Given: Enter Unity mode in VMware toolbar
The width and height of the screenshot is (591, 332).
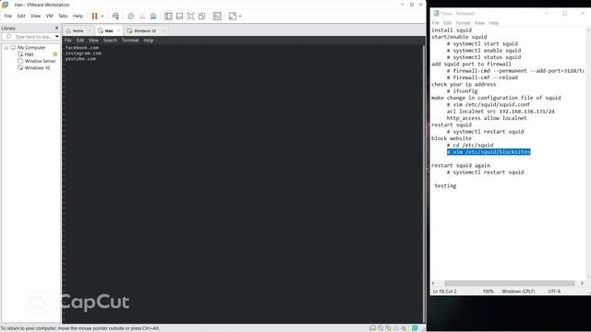Looking at the screenshot, I should point(202,17).
